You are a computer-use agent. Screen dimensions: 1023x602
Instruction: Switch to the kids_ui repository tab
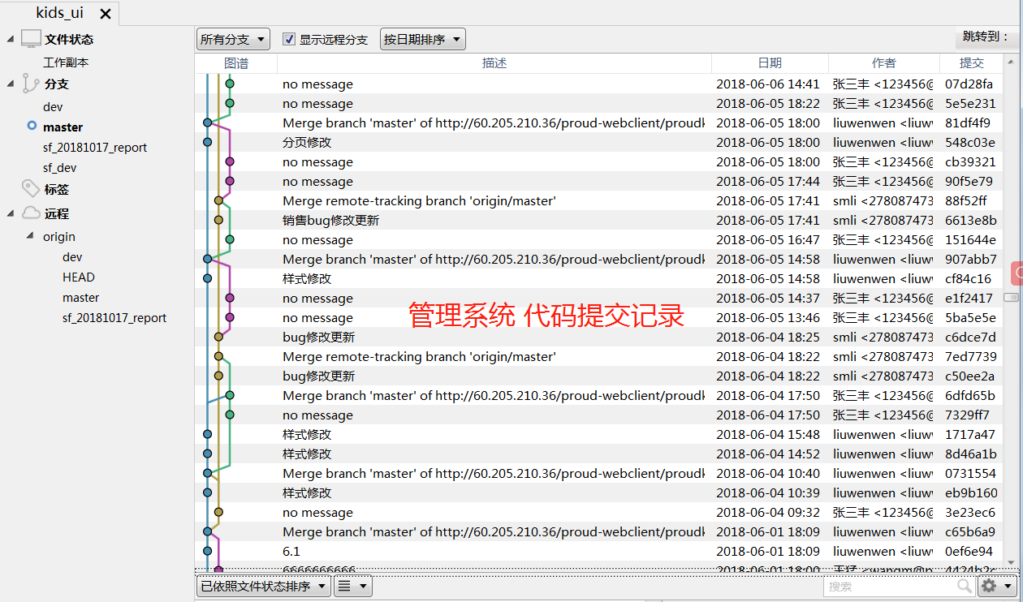(x=59, y=13)
